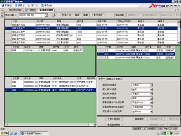The image size is (181, 136).
Task: Click 激活强制 in the top toolbar
Action: pyautogui.click(x=120, y=15)
